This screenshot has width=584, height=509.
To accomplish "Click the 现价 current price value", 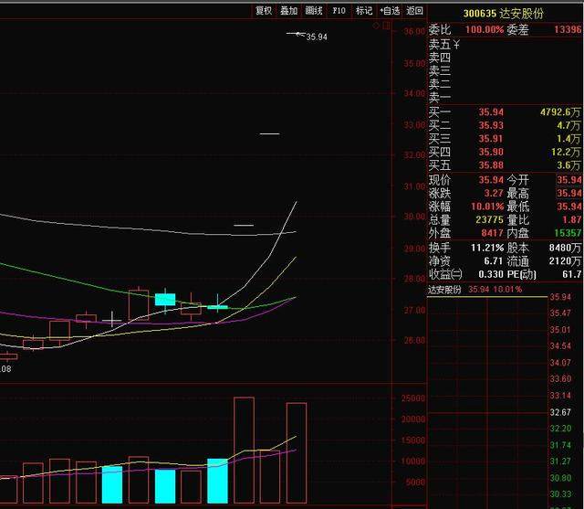I will [491, 180].
